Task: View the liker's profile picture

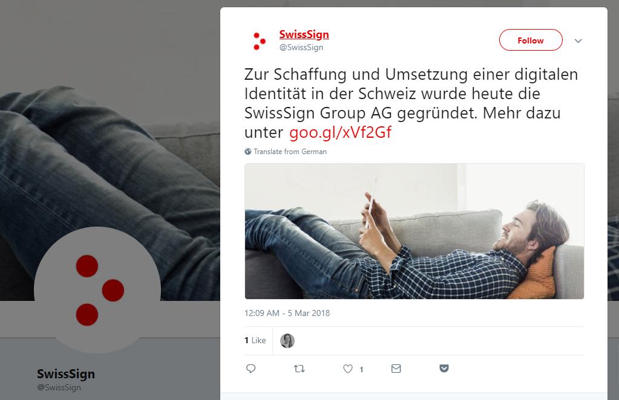Action: tap(287, 341)
